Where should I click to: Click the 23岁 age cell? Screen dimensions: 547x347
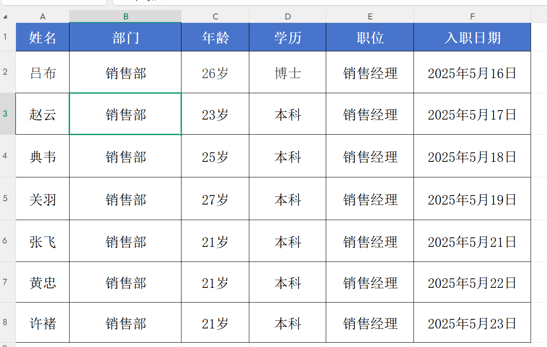(x=215, y=114)
